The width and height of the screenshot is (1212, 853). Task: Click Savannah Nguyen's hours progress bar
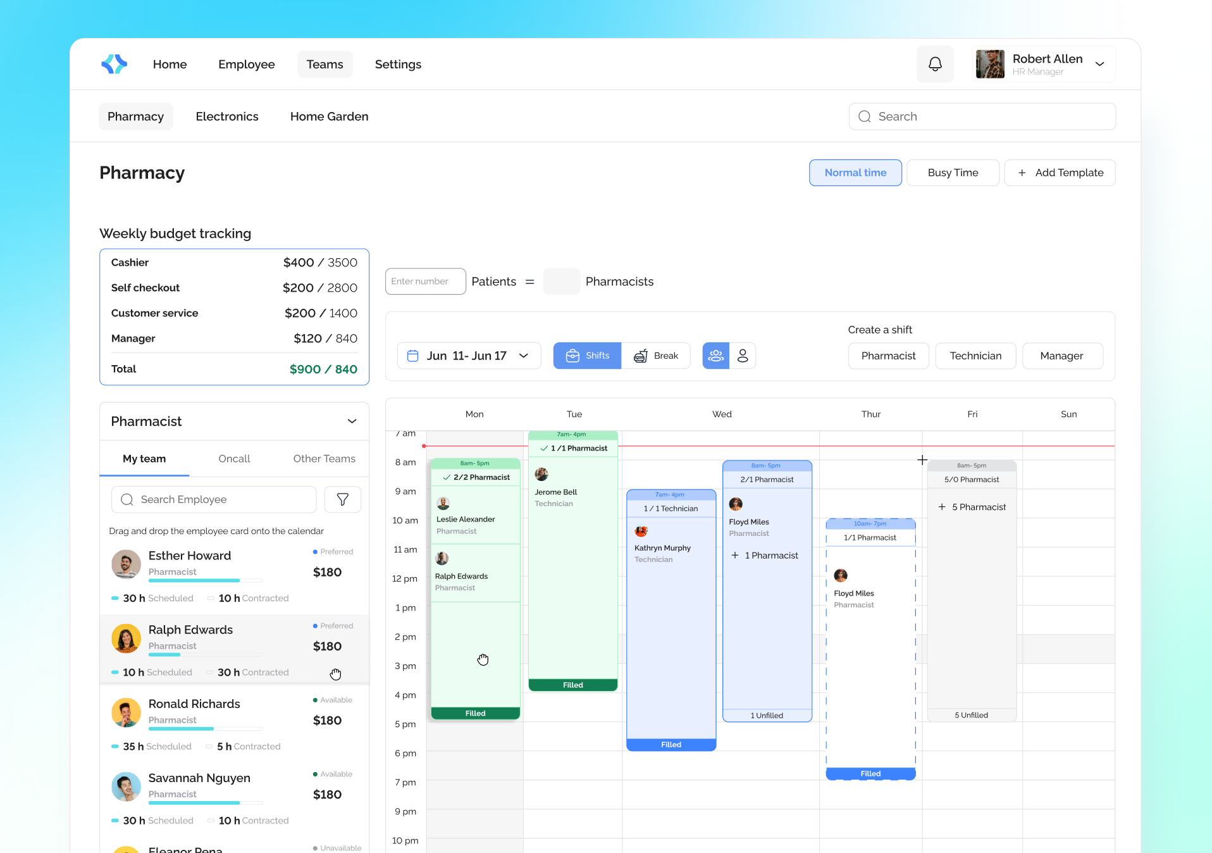(x=206, y=803)
